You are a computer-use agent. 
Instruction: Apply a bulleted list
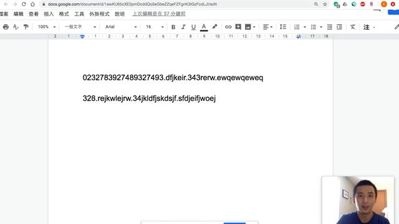click(x=314, y=27)
